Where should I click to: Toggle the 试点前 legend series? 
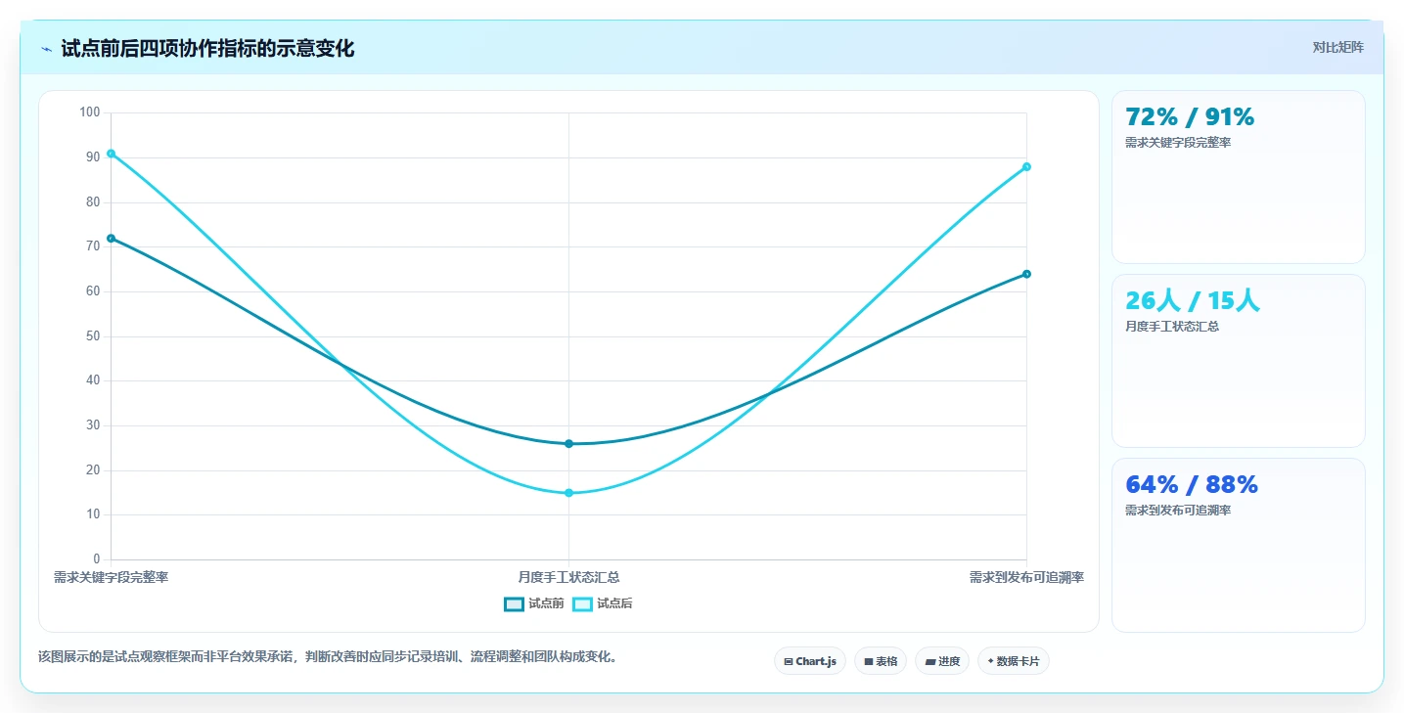pos(534,603)
